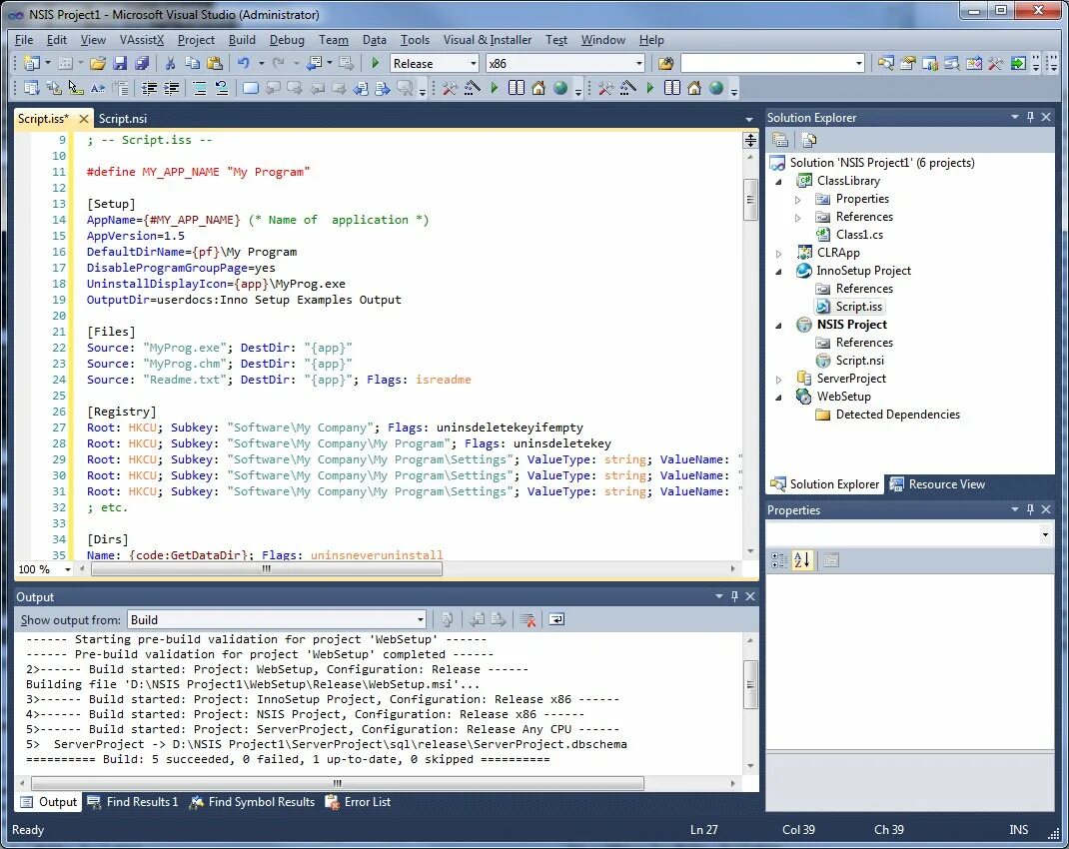Switch to the Script.nsi editor tab

(123, 119)
